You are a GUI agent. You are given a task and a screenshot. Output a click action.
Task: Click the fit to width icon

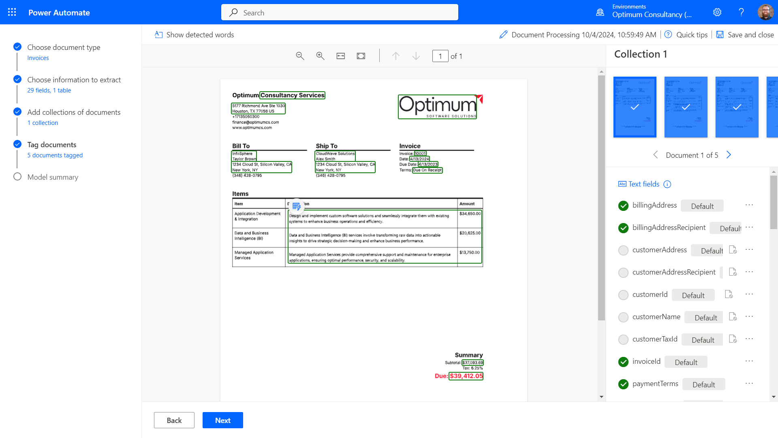tap(341, 56)
